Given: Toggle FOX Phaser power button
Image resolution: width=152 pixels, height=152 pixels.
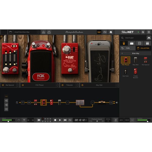Looking at the screenshot, I should (x=23, y=85).
